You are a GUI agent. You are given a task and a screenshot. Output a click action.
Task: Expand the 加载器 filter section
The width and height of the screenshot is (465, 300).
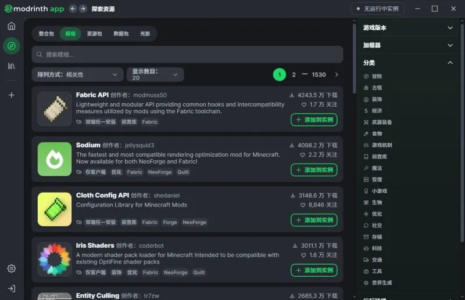point(408,45)
